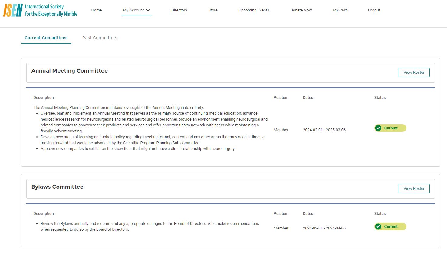
Task: Open Upcoming Events from the navigation
Action: coord(254,10)
